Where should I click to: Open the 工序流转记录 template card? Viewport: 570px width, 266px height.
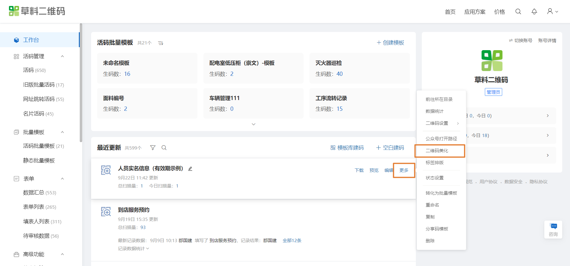[359, 103]
